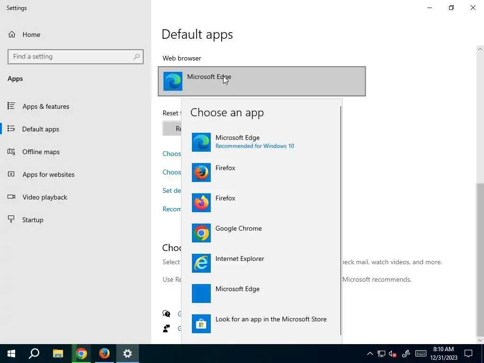The image size is (484, 363).
Task: Open Video playback settings
Action: pyautogui.click(x=76, y=197)
